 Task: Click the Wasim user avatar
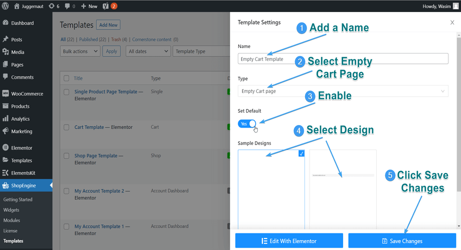coord(455,6)
